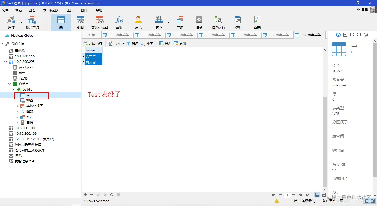
Task: Select the 121.36.157.210(开发用户) connection
Action: (x=34, y=139)
